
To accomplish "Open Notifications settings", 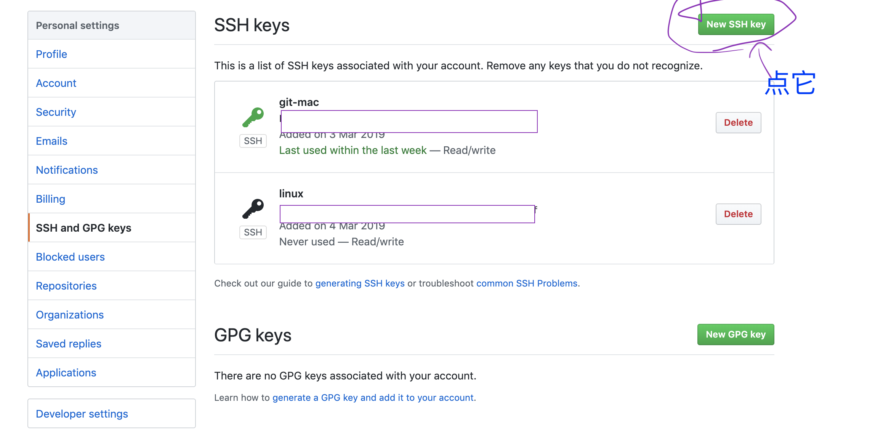I will tap(67, 170).
